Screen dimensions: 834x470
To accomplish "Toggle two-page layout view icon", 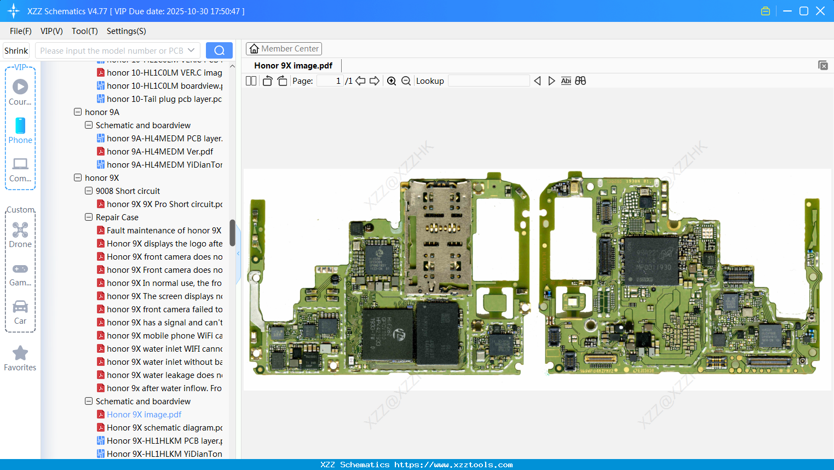I will 251,81.
